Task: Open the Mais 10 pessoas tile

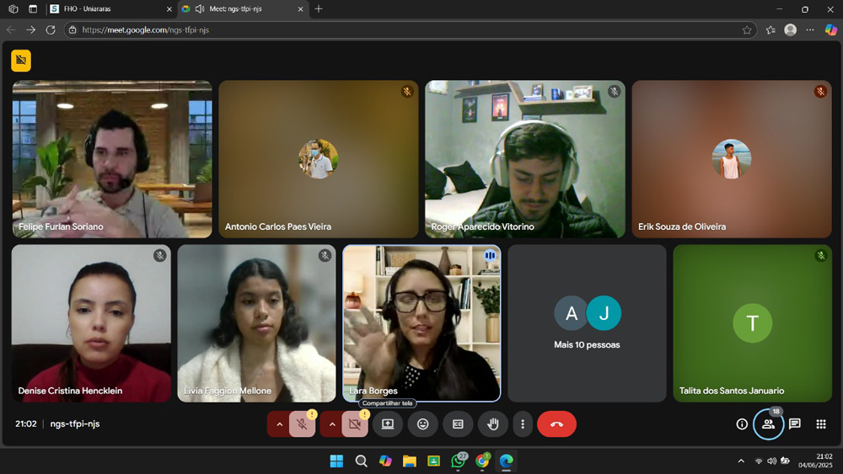Action: tap(587, 323)
